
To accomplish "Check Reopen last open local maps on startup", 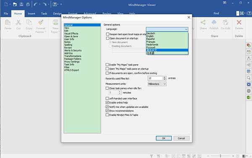I will [x=108, y=34].
